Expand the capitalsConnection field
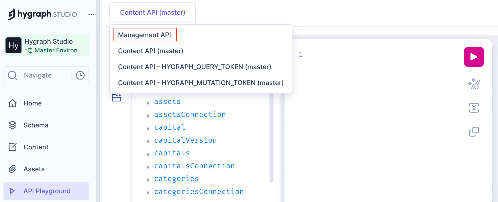The image size is (498, 202). coord(148,167)
